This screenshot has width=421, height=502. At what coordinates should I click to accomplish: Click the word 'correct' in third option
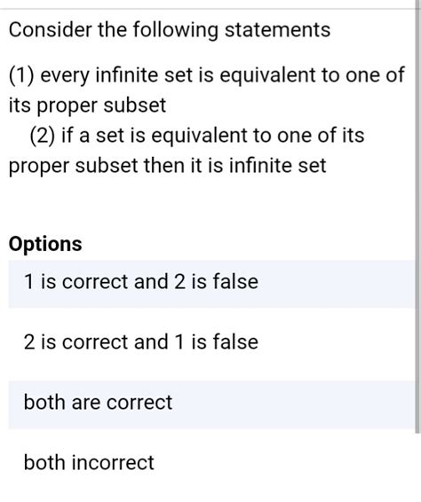(139, 403)
